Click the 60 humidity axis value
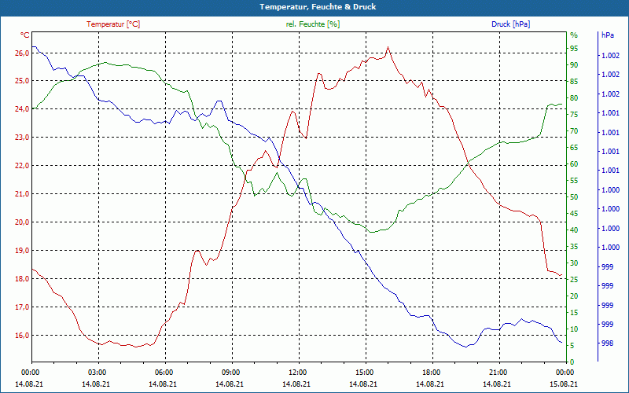This screenshot has width=629, height=393. click(x=574, y=164)
